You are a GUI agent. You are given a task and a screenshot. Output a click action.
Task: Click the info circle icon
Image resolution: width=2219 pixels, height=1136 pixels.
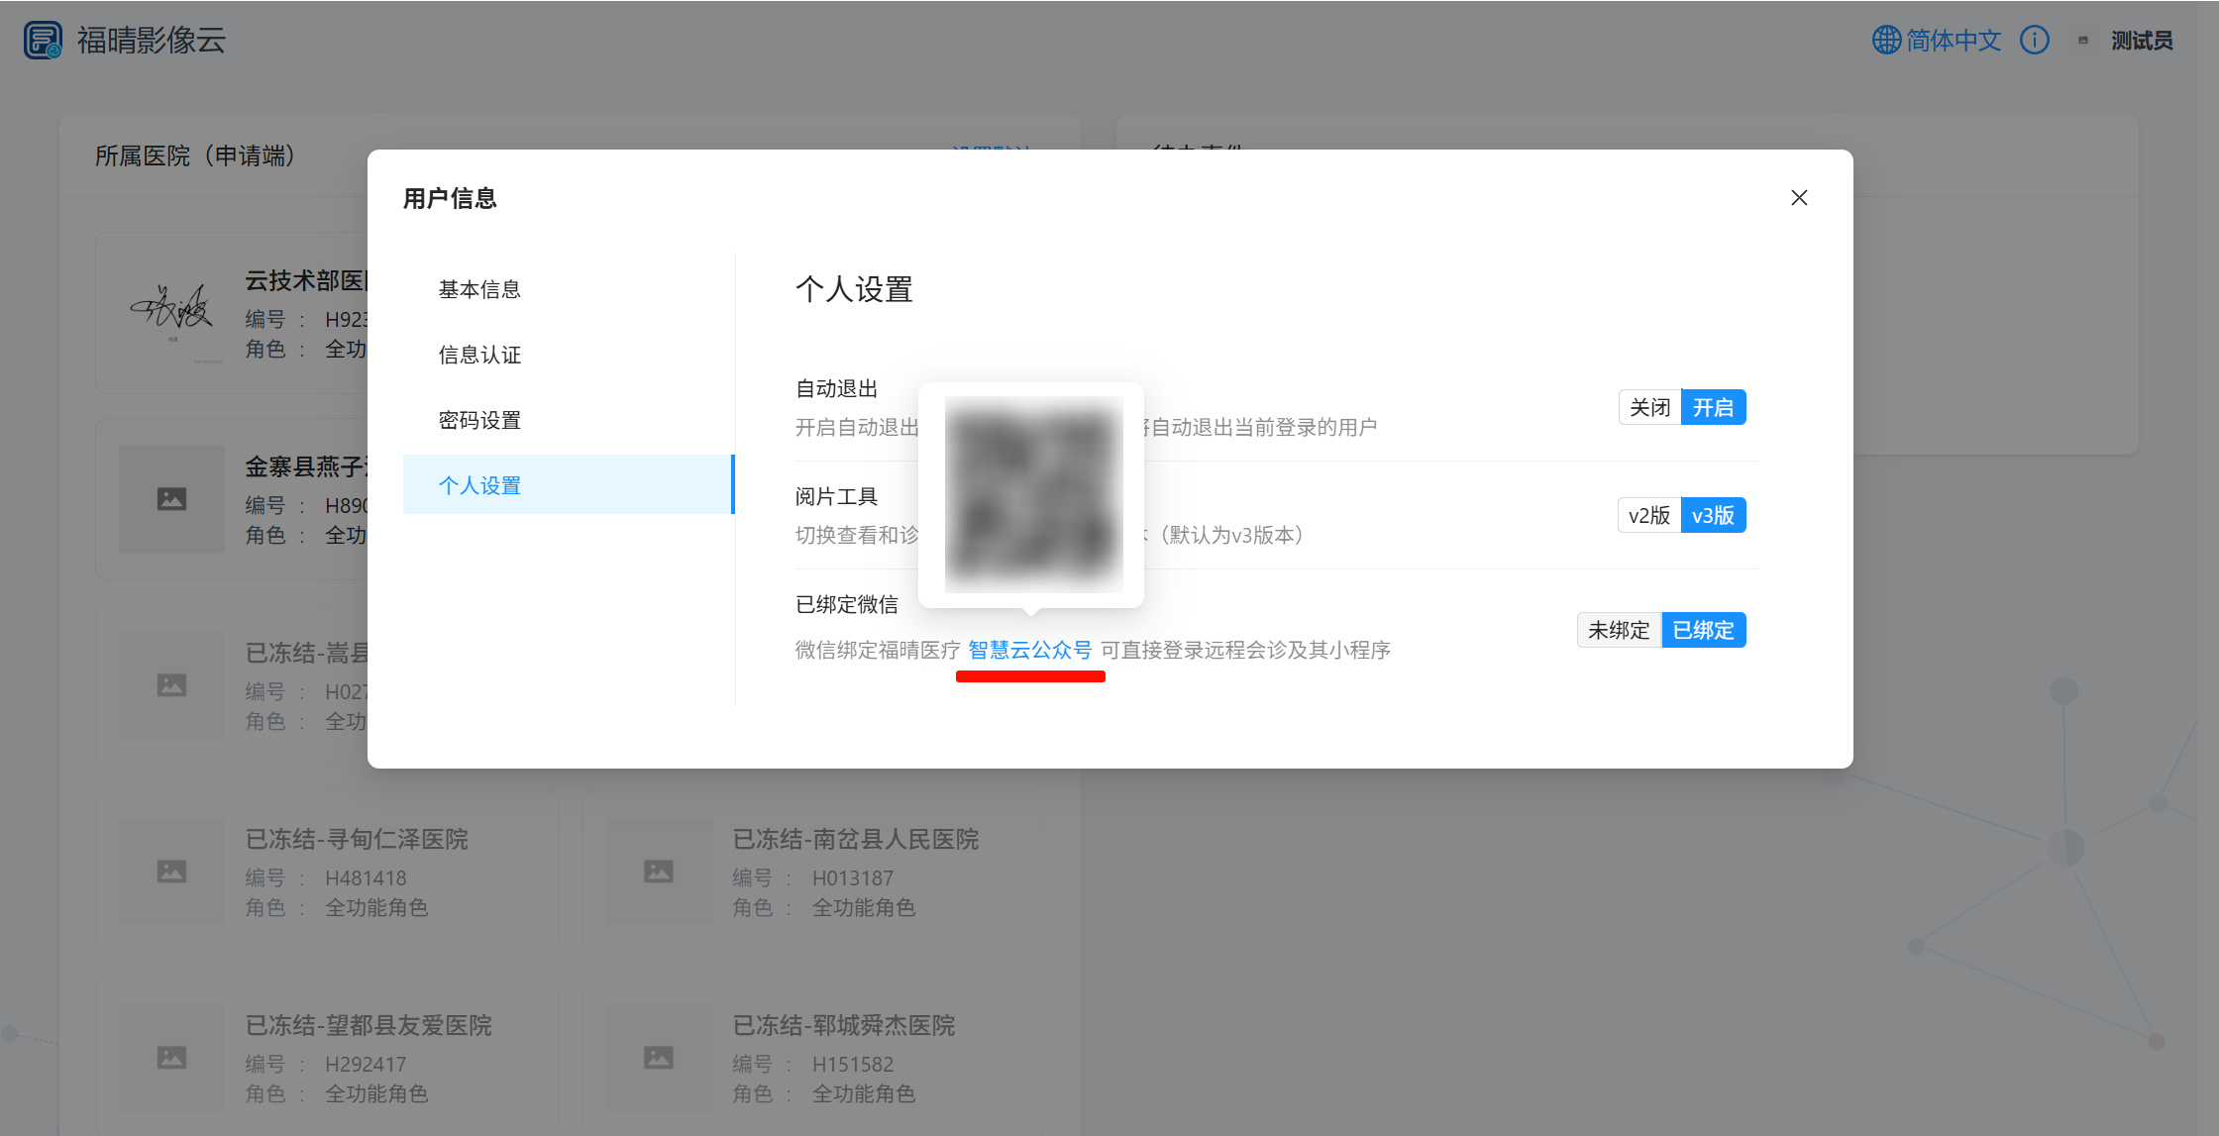2034,41
